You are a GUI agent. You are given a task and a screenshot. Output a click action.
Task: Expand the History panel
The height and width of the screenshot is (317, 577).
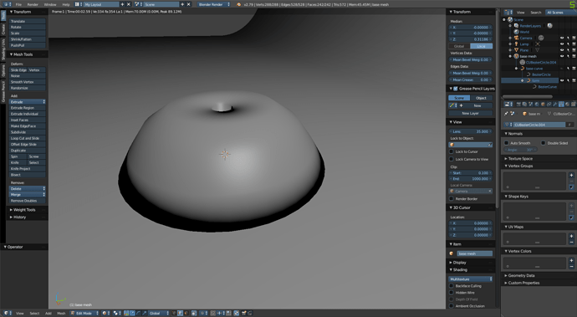pyautogui.click(x=18, y=217)
